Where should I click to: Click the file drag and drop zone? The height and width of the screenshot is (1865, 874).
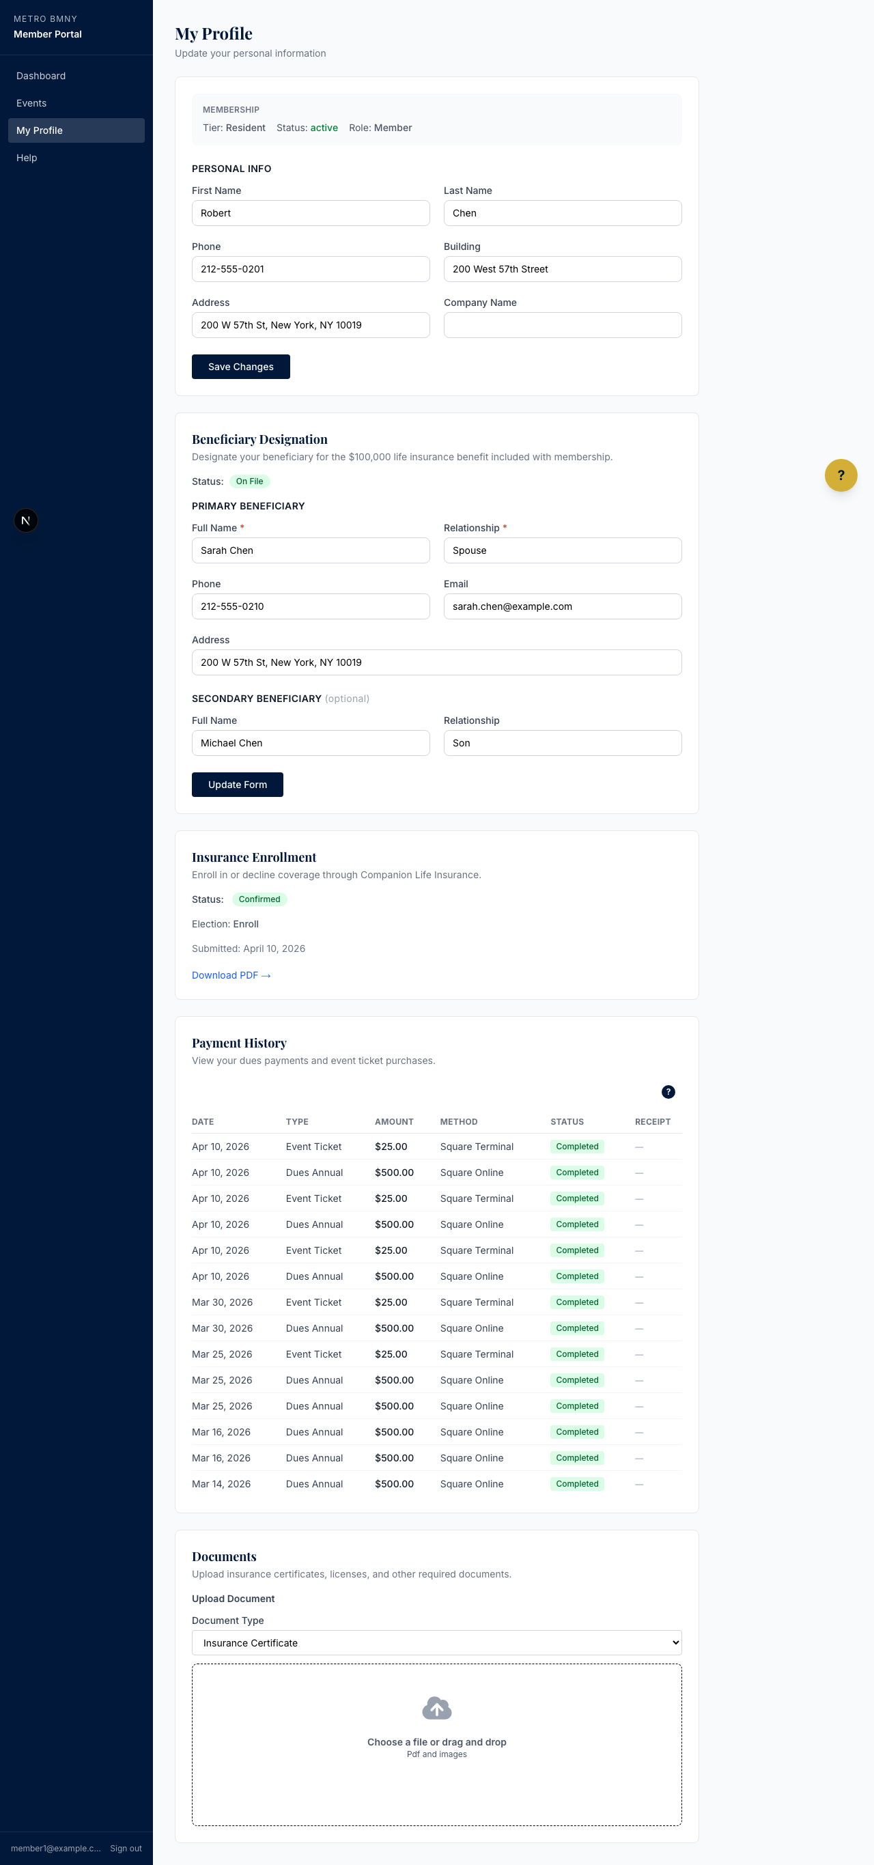[436, 1781]
